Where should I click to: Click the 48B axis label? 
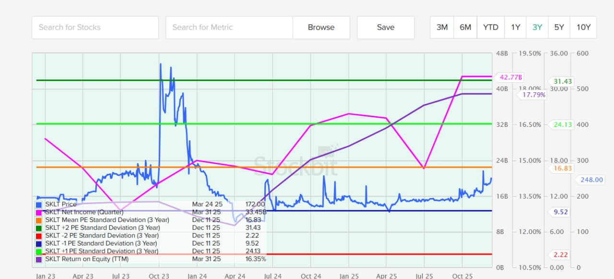[x=502, y=53]
